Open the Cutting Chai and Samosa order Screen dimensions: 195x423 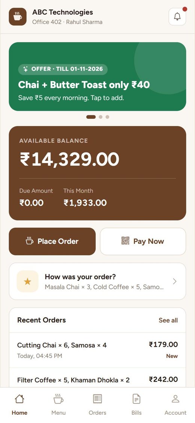(97, 350)
